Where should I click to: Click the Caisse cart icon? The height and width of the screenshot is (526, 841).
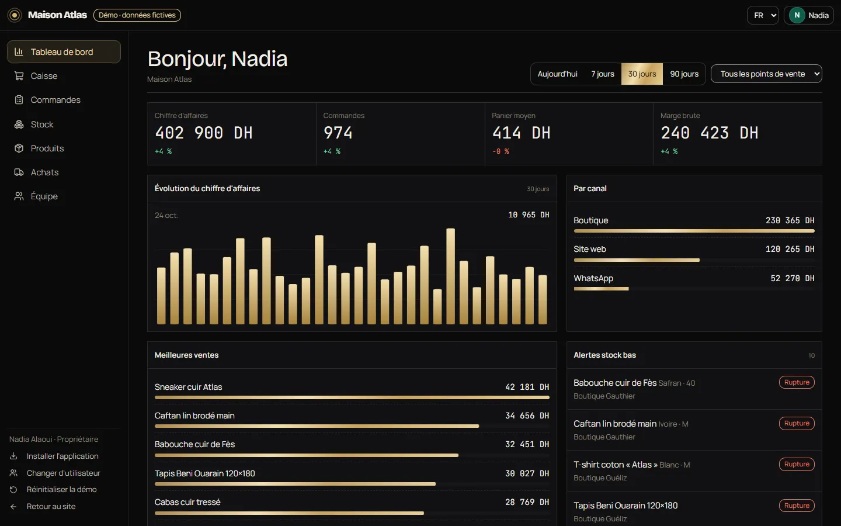point(19,76)
